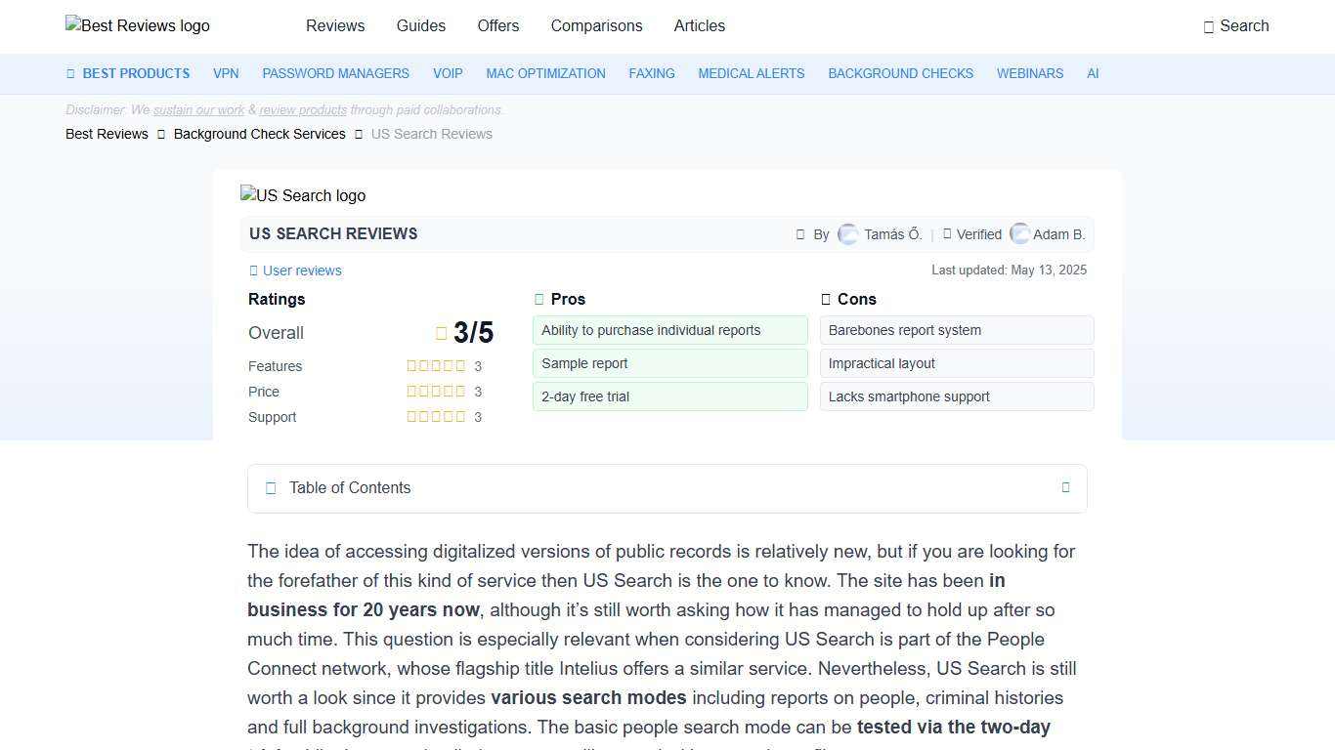Switch to the VPN category tab
The image size is (1335, 750).
[226, 73]
